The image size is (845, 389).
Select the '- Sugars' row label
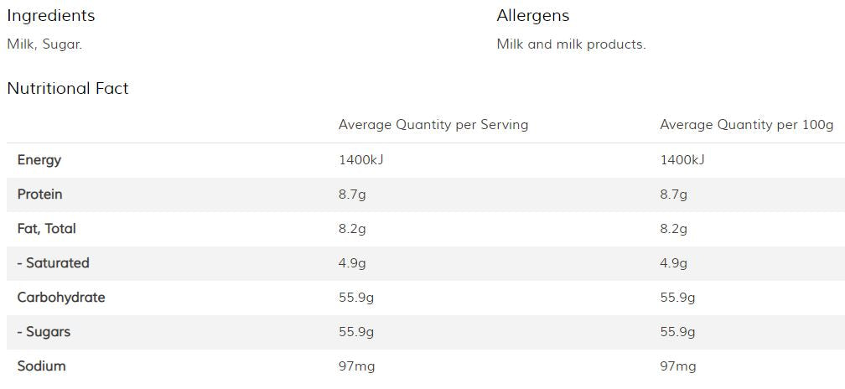(44, 332)
